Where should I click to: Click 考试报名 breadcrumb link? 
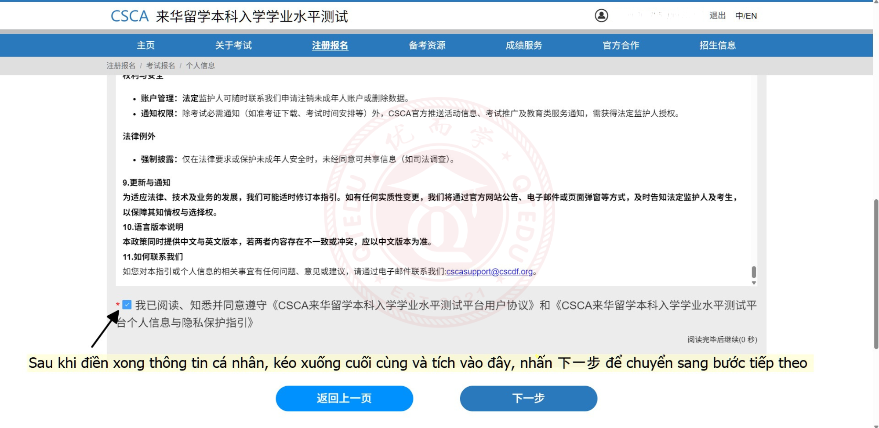click(160, 65)
